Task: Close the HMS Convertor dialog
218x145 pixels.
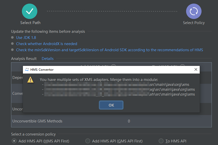Action: [195, 69]
